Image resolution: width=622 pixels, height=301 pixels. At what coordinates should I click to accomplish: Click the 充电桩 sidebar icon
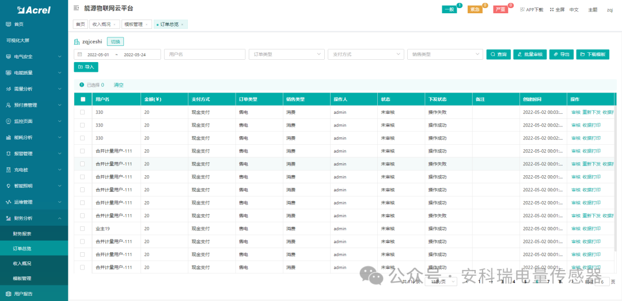[8, 169]
